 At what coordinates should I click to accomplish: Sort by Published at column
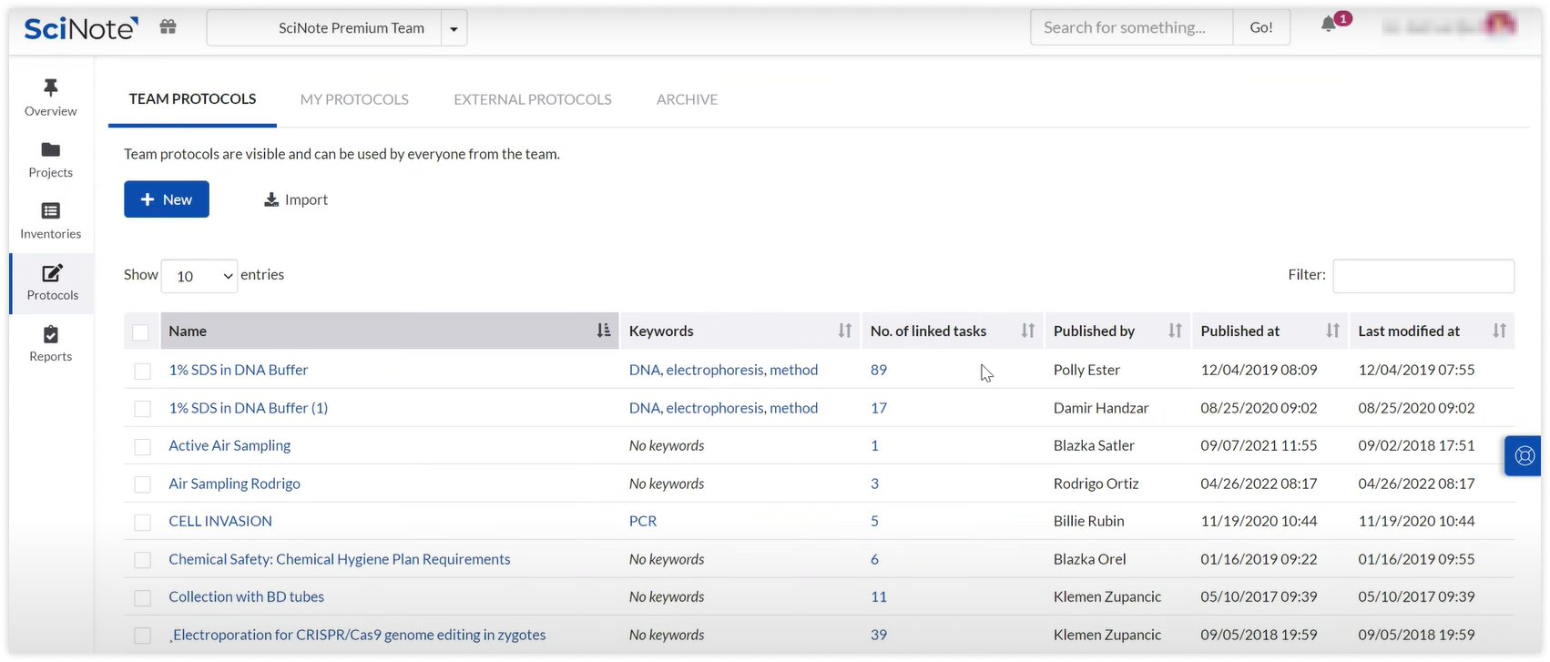[x=1331, y=331]
